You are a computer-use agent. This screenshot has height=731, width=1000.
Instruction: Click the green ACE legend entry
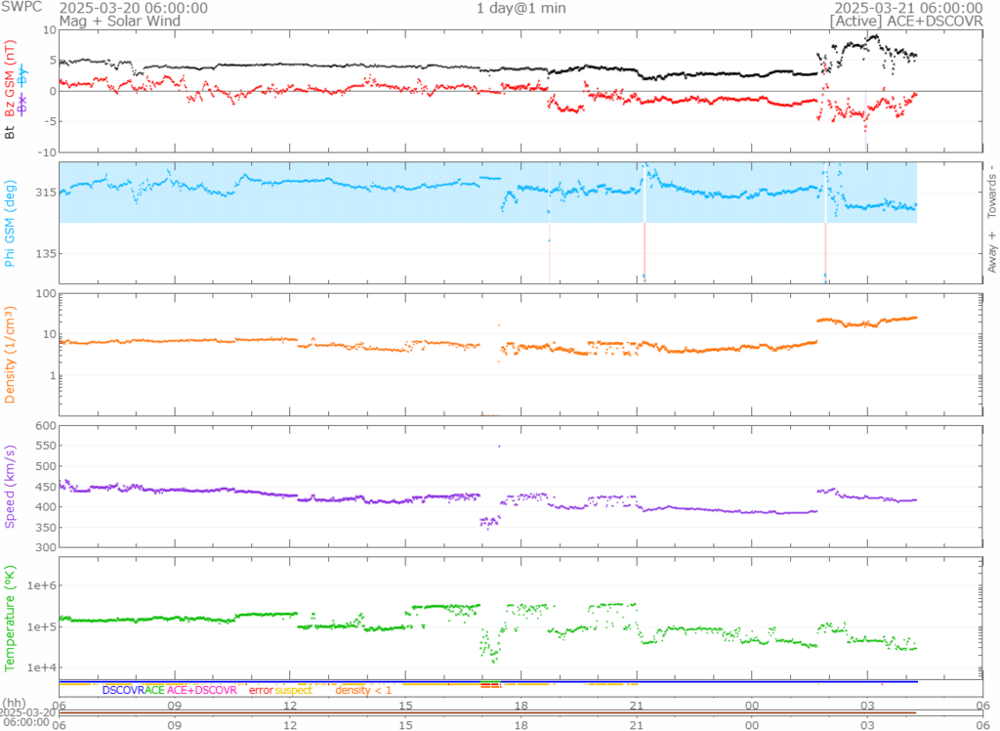tap(155, 690)
